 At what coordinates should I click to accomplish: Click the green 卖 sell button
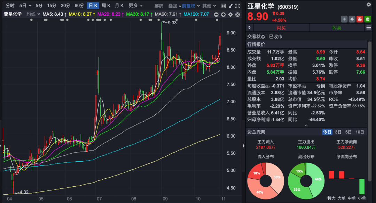[x=368, y=19]
